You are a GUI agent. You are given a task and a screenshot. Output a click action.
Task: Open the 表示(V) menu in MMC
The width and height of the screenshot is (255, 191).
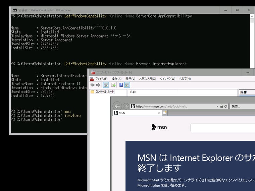130,79
